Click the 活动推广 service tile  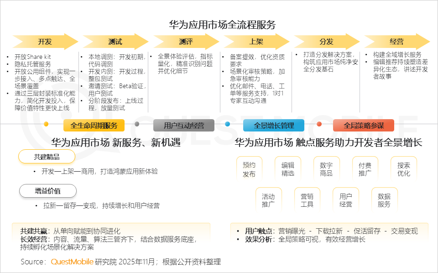(x=268, y=199)
